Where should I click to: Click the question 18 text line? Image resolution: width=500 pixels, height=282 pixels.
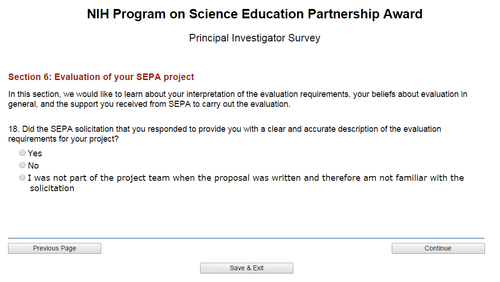pos(225,129)
